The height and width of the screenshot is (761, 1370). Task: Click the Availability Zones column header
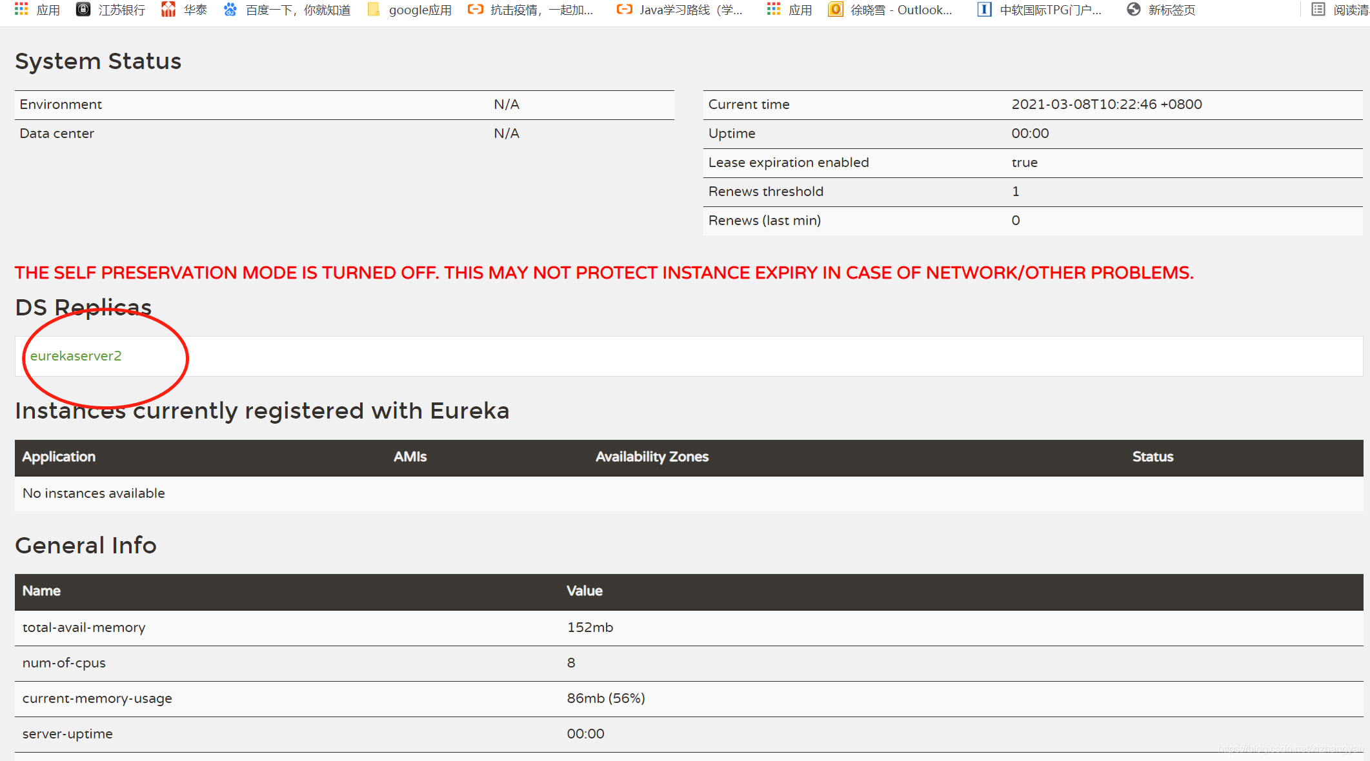(652, 457)
